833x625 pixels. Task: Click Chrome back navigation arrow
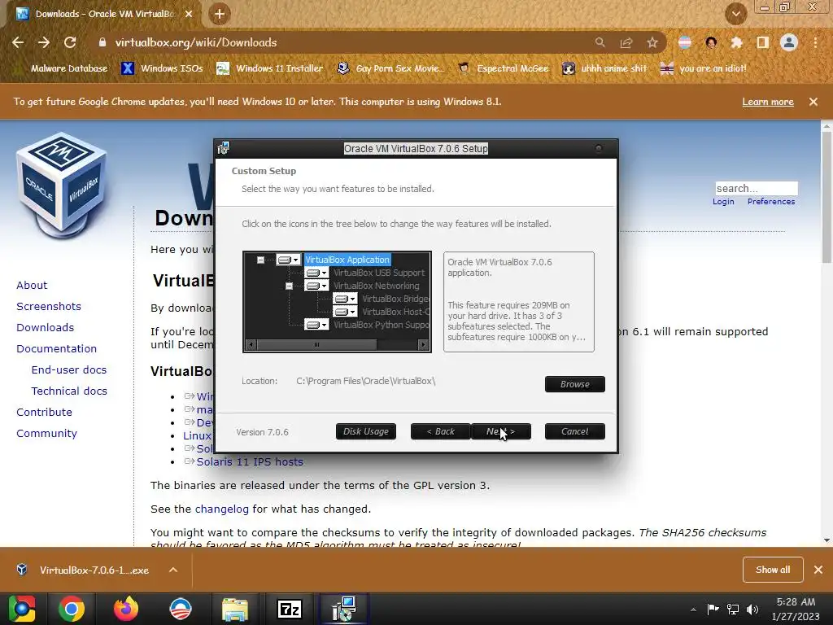click(x=18, y=42)
